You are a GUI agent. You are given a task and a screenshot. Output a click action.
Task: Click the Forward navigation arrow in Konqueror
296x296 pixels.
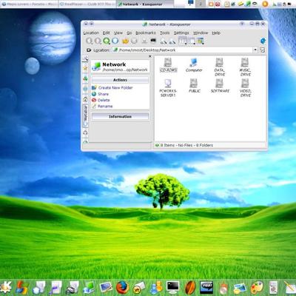(98, 41)
